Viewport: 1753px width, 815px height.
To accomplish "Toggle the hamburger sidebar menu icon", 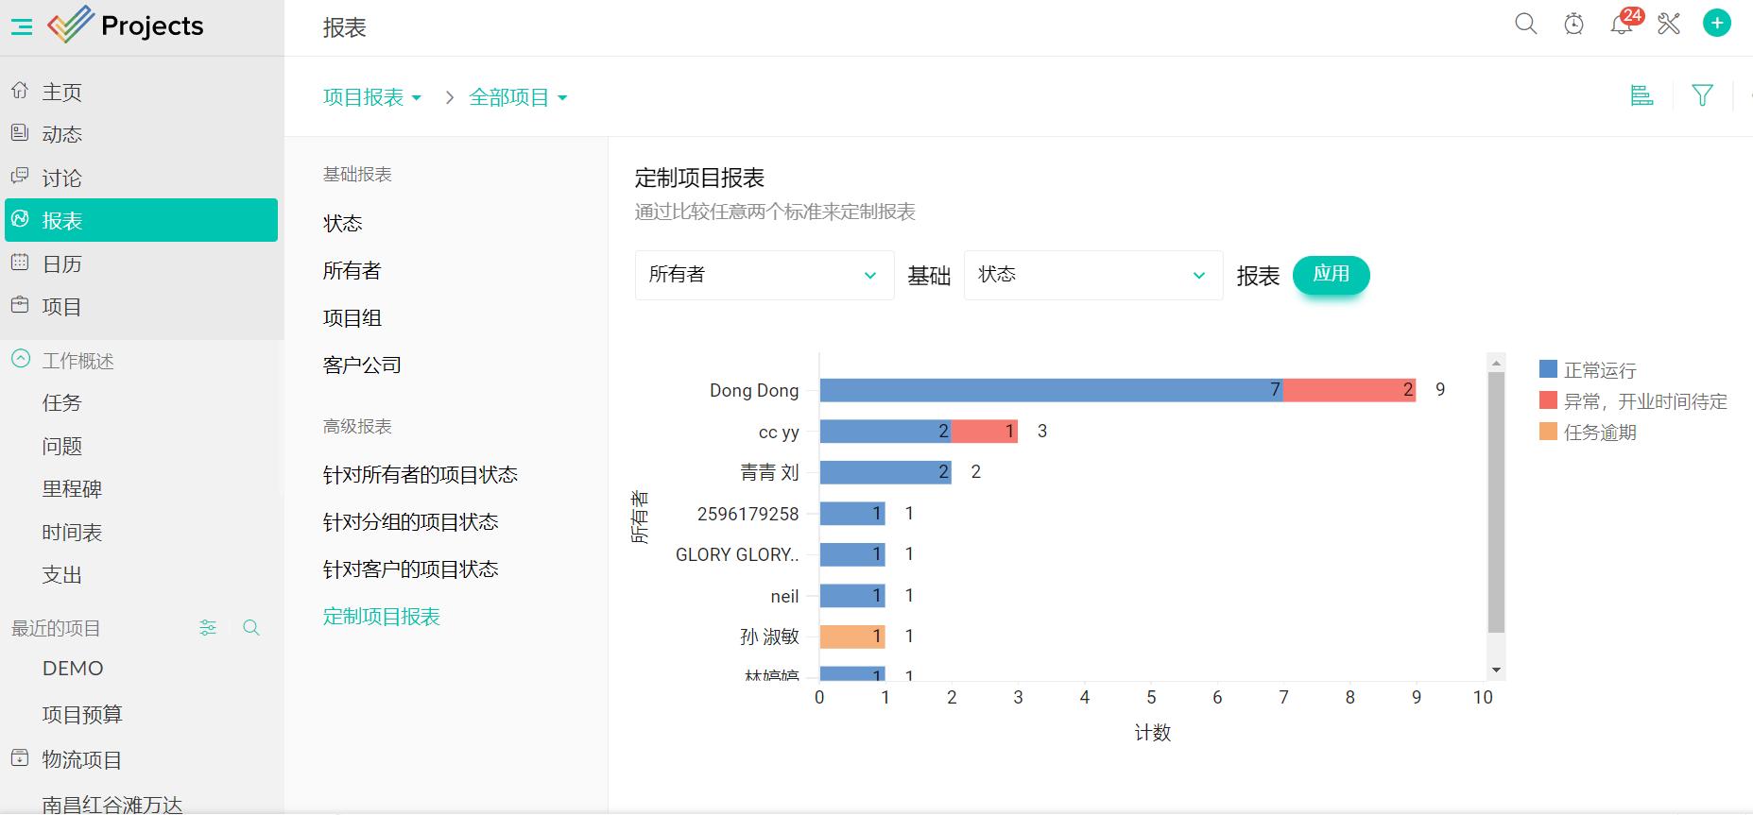I will tap(21, 26).
